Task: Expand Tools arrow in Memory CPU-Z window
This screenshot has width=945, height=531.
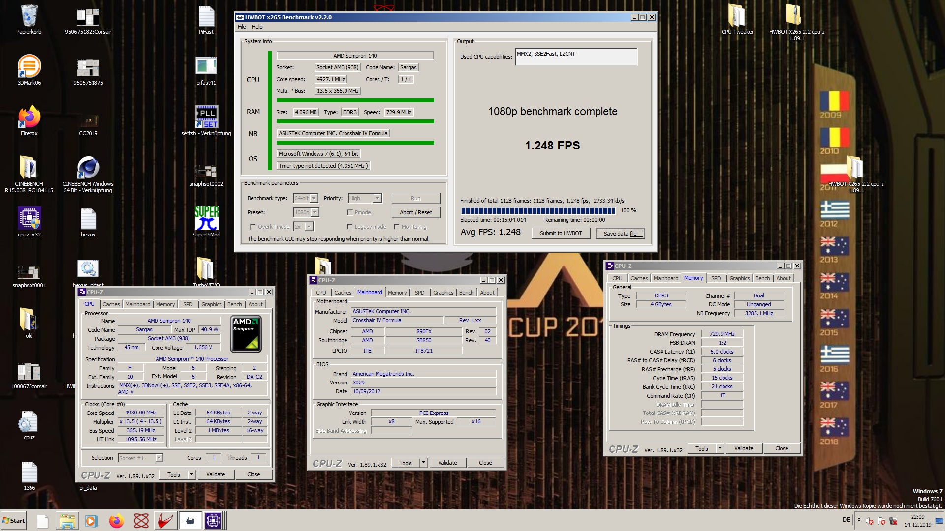Action: 720,448
